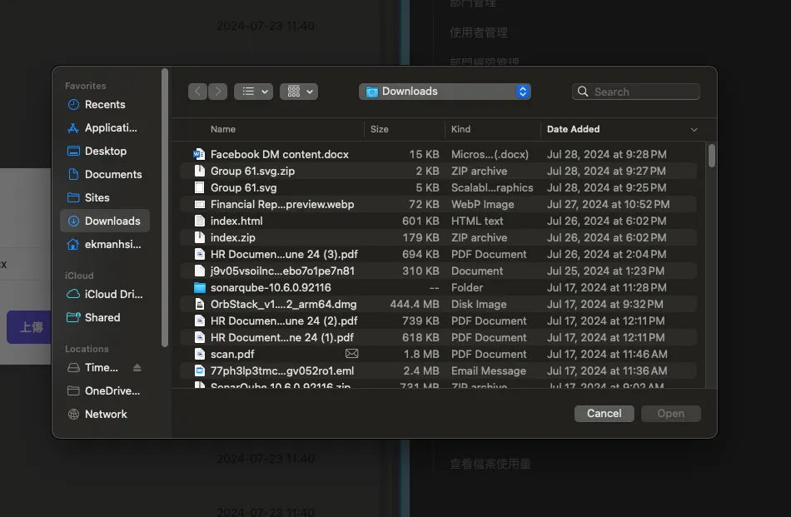Choose the OneDrive location in sidebar

(112, 391)
